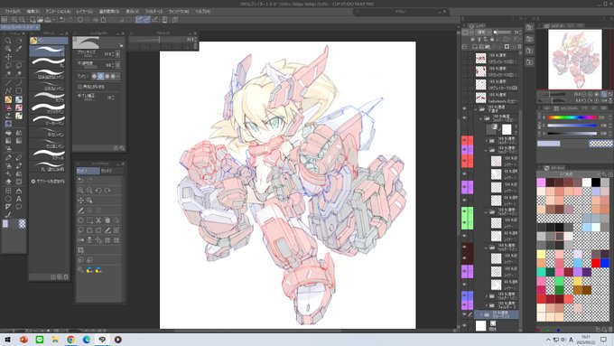Image resolution: width=614 pixels, height=346 pixels.
Task: Click the Paste clipboard icon in Quick Access
Action: [116, 220]
